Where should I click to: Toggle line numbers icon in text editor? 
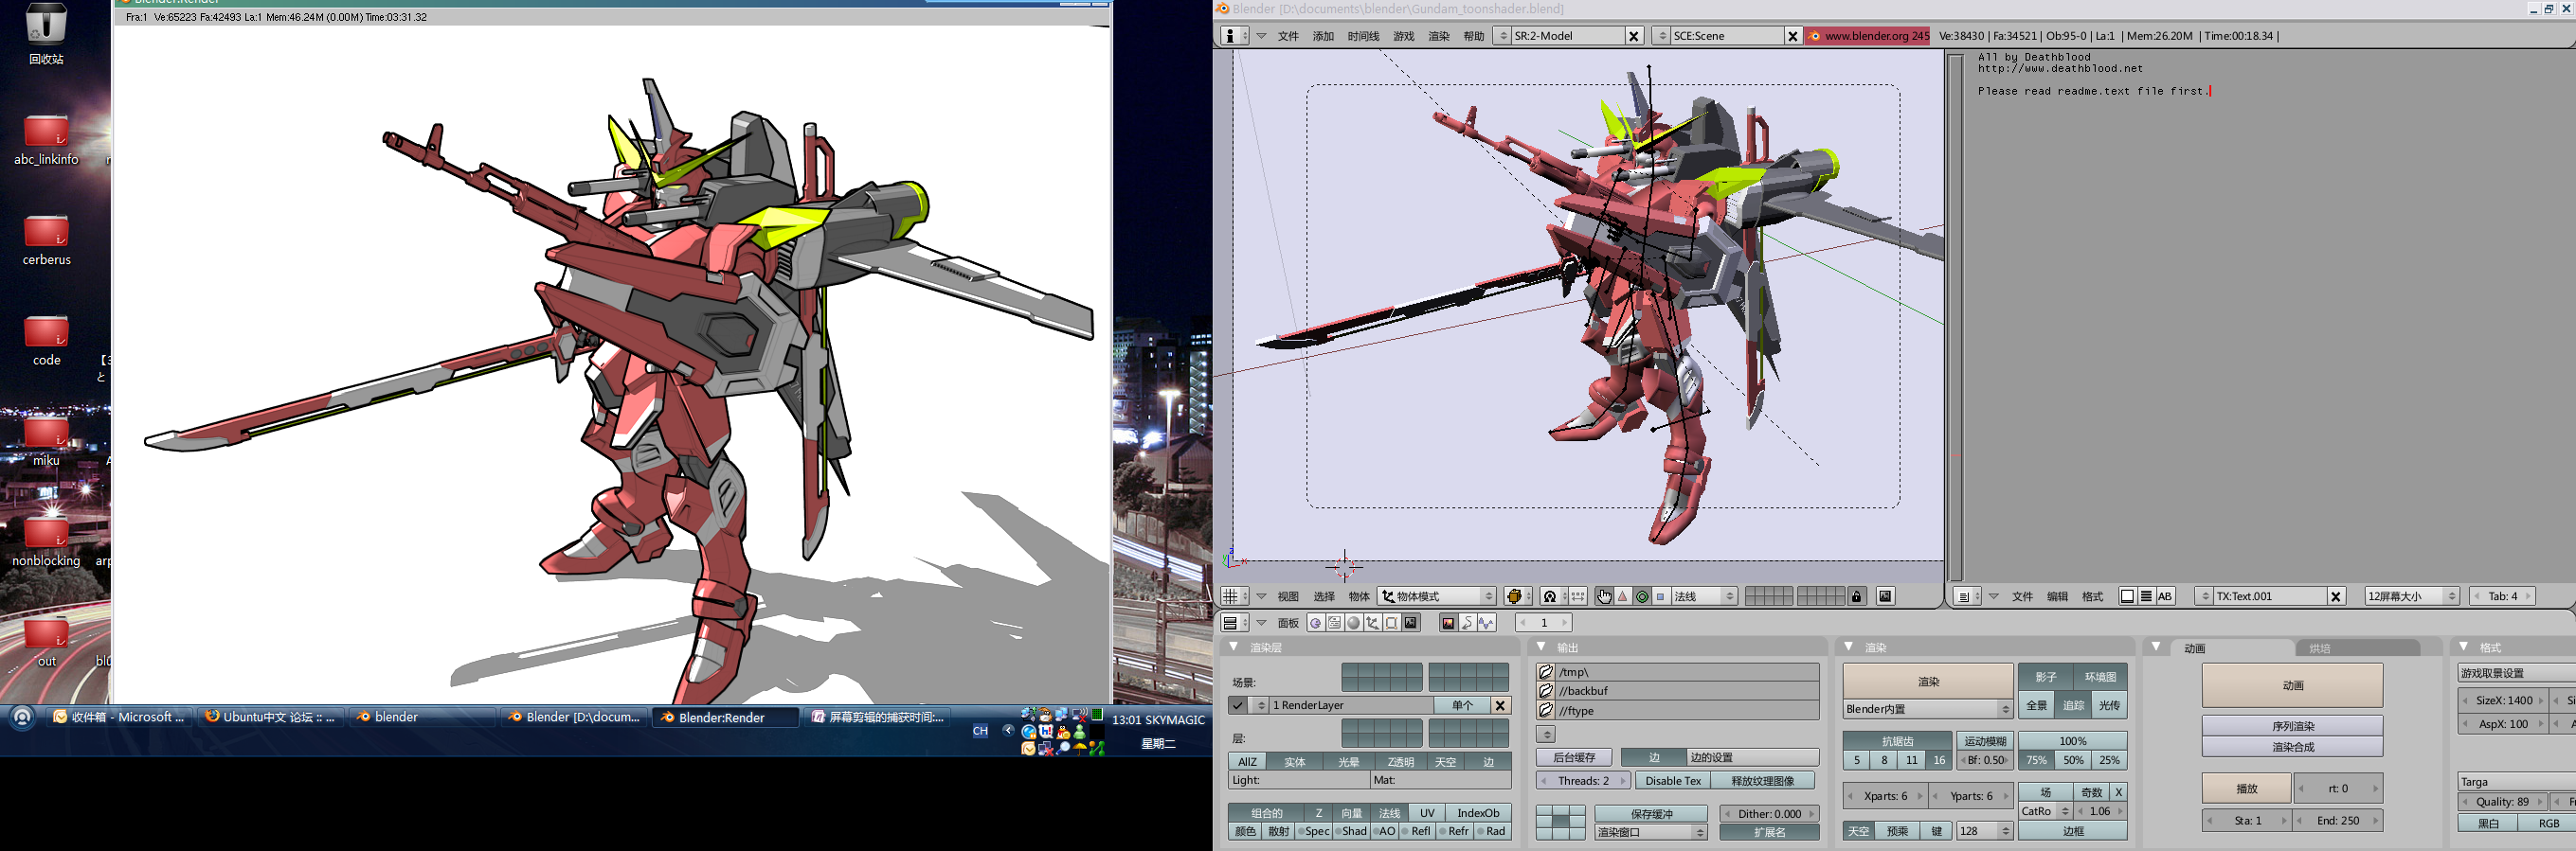pos(2146,596)
